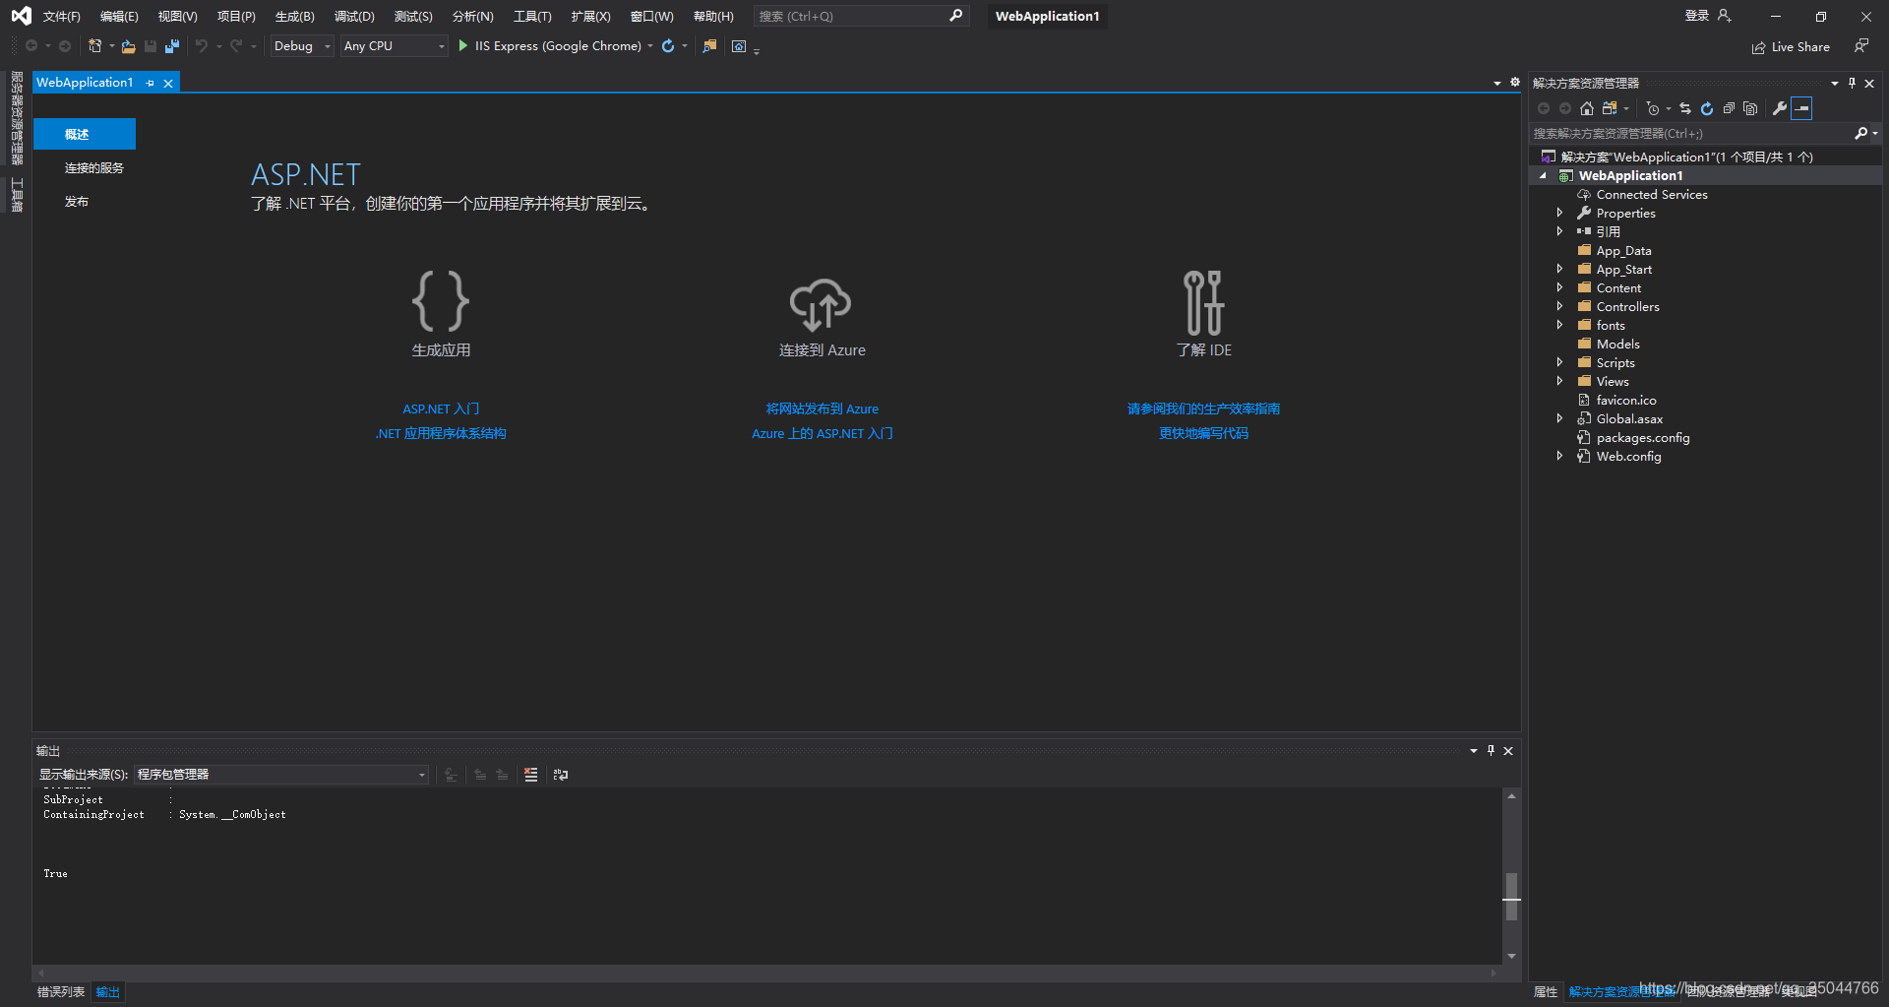Click the Visual Studio logo icon
Screen dimensions: 1889x1007
tap(21, 16)
